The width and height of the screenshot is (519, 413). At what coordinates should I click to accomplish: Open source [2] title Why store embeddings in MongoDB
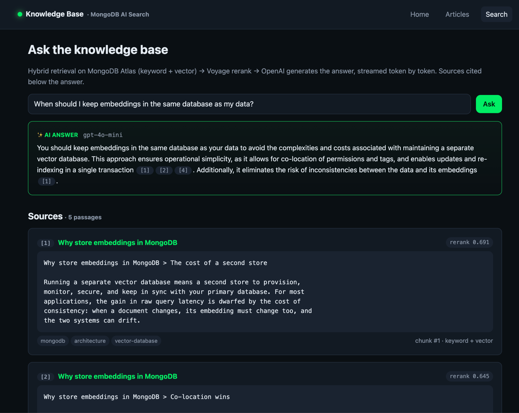coord(118,376)
